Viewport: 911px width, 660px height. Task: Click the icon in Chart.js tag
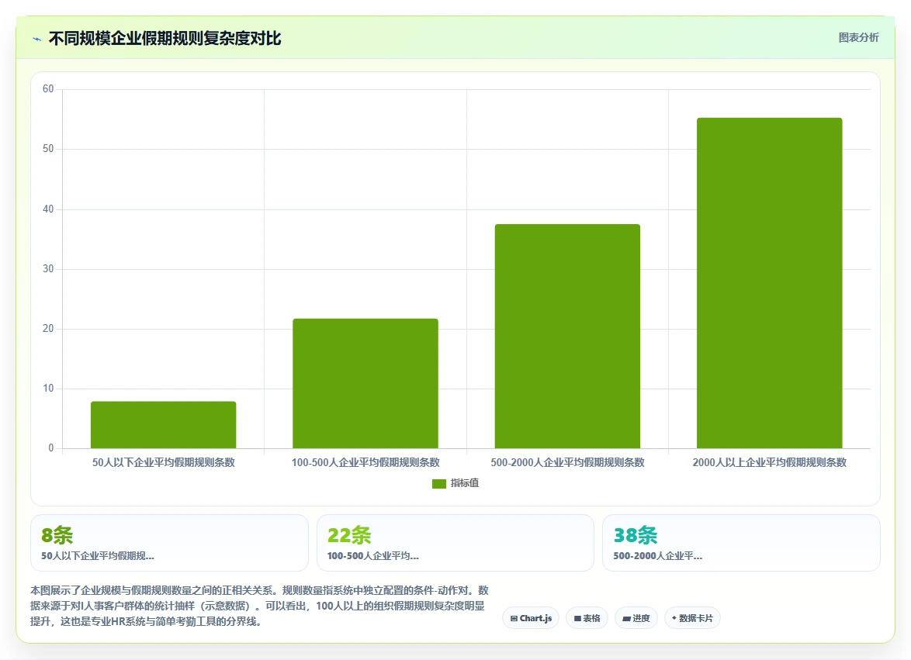point(514,619)
